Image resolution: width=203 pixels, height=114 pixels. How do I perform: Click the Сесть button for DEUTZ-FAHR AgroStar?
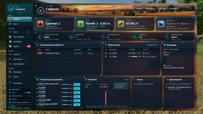pyautogui.click(x=77, y=84)
